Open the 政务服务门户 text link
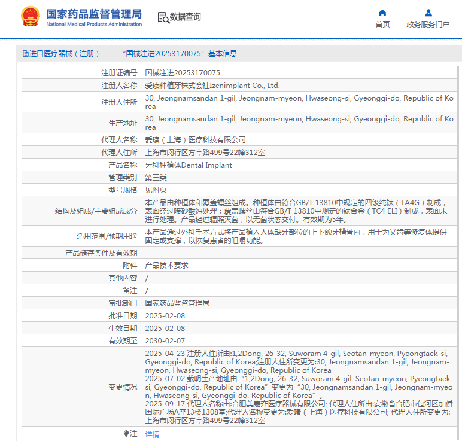This screenshot has height=441, width=462. click(428, 25)
